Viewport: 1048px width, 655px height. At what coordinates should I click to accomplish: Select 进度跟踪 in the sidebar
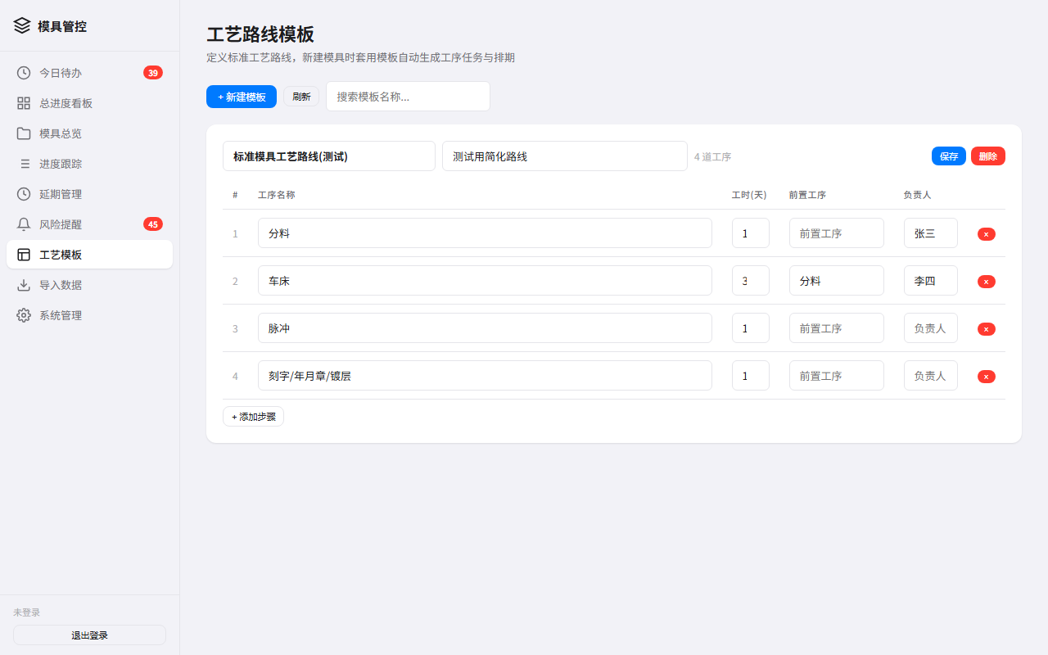click(89, 164)
